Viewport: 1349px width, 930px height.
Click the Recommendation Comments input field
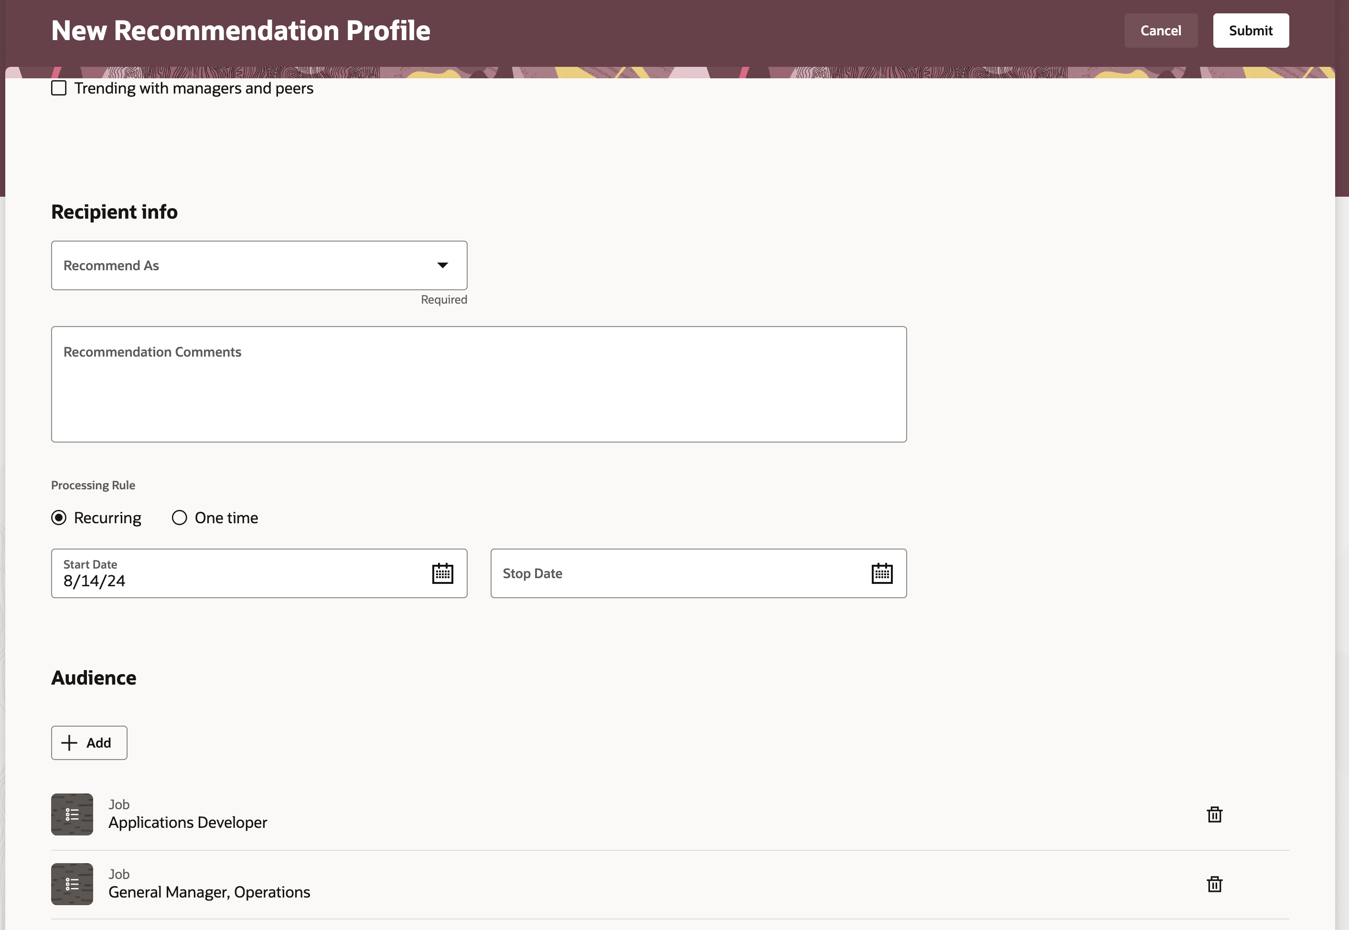[x=479, y=384]
